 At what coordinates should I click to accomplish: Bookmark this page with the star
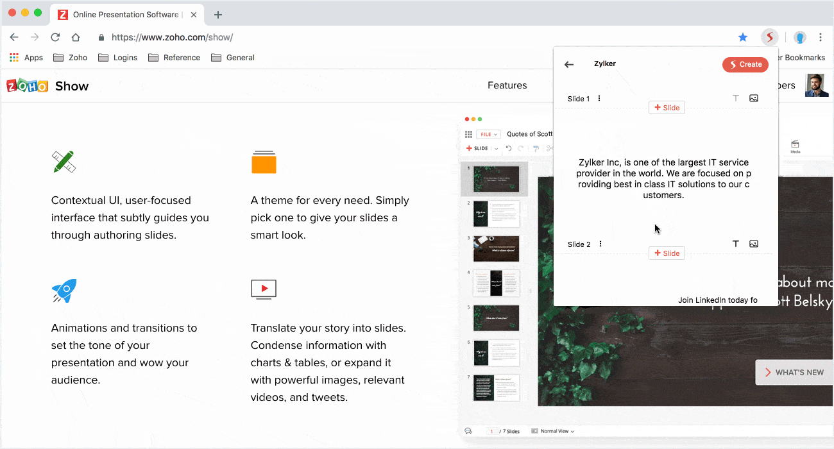[743, 37]
